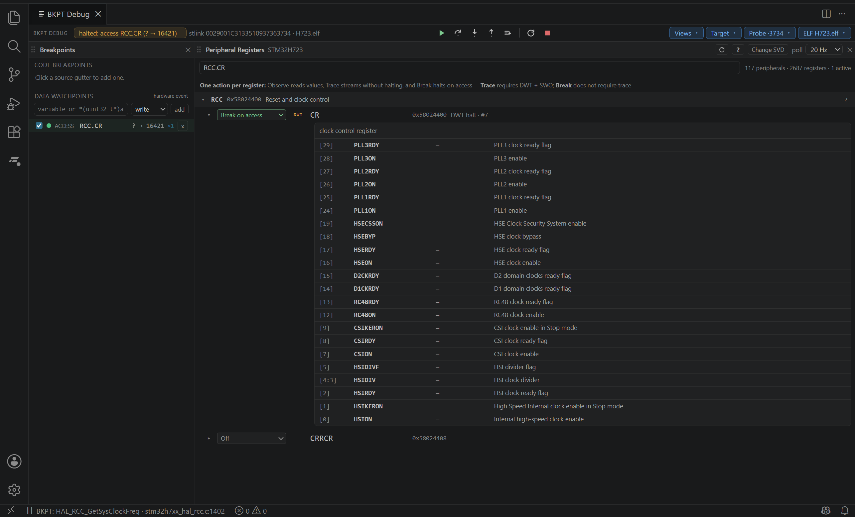Click the DWT halt · #7 label
This screenshot has width=855, height=517.
point(469,115)
